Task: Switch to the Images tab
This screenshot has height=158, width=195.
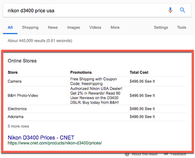Action: [x=74, y=27]
